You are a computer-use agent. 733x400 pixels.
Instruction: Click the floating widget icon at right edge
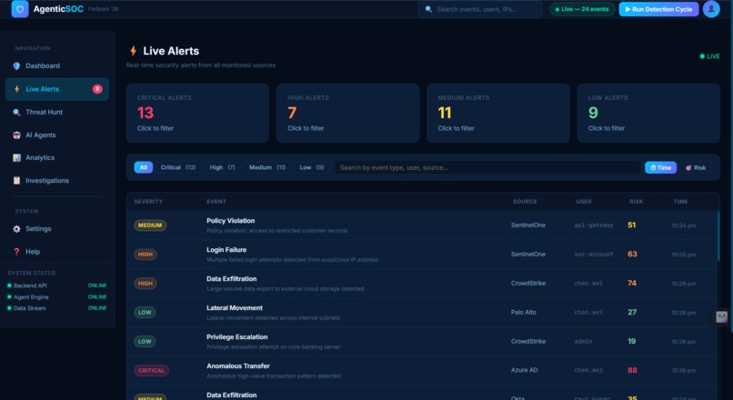point(722,317)
